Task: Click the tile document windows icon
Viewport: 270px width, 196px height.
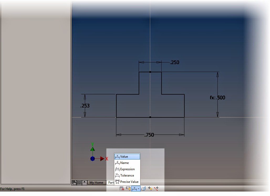Action: click(x=80, y=182)
